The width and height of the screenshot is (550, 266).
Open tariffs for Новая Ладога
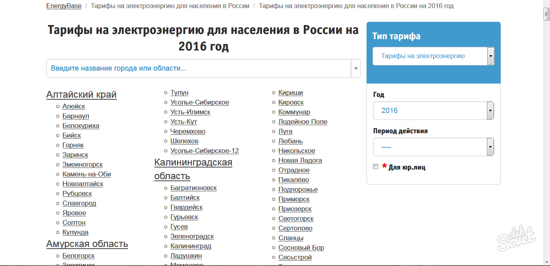tap(300, 160)
